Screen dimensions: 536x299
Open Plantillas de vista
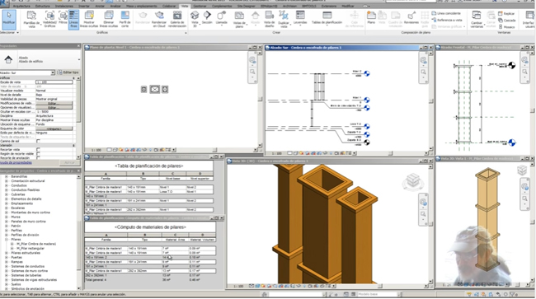click(31, 19)
